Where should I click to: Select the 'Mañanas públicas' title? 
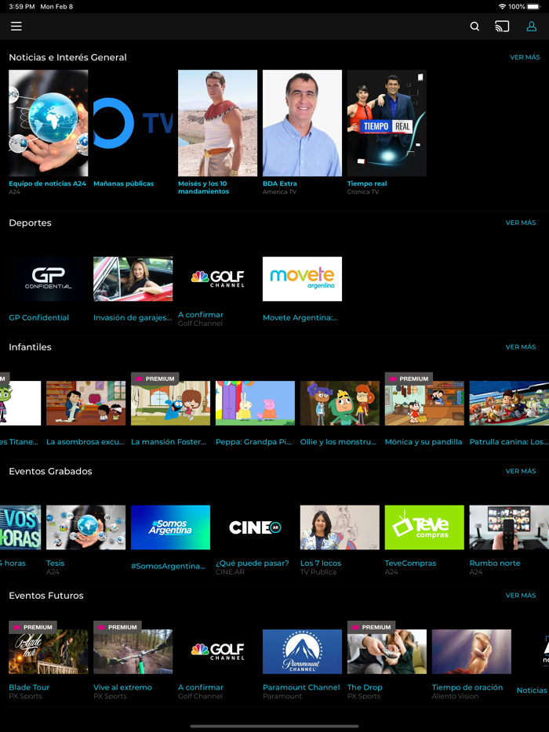123,183
